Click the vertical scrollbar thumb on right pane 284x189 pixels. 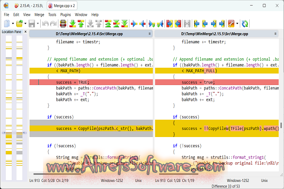tap(281, 125)
